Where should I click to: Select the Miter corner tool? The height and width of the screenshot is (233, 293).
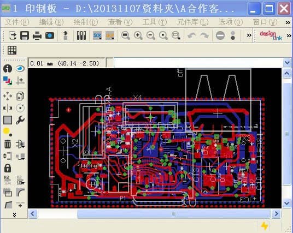click(x=20, y=192)
